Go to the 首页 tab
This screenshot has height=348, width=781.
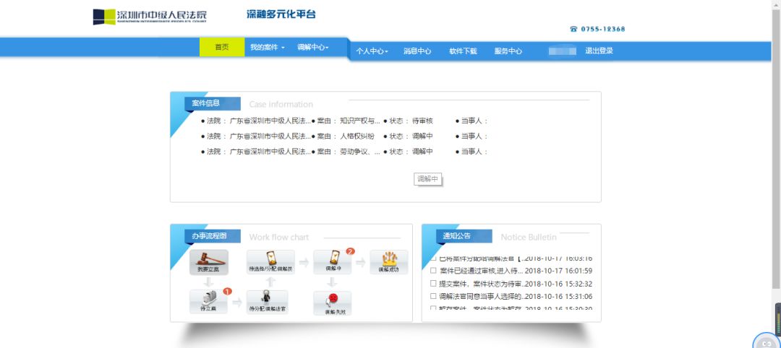pyautogui.click(x=221, y=48)
